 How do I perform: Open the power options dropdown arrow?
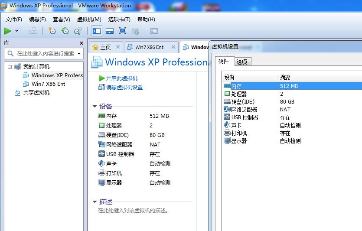click(x=16, y=31)
